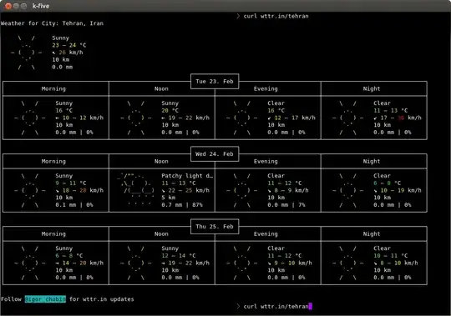
Task: Click the top 'curl wttr.in/tehran' command
Action: pyautogui.click(x=276, y=16)
